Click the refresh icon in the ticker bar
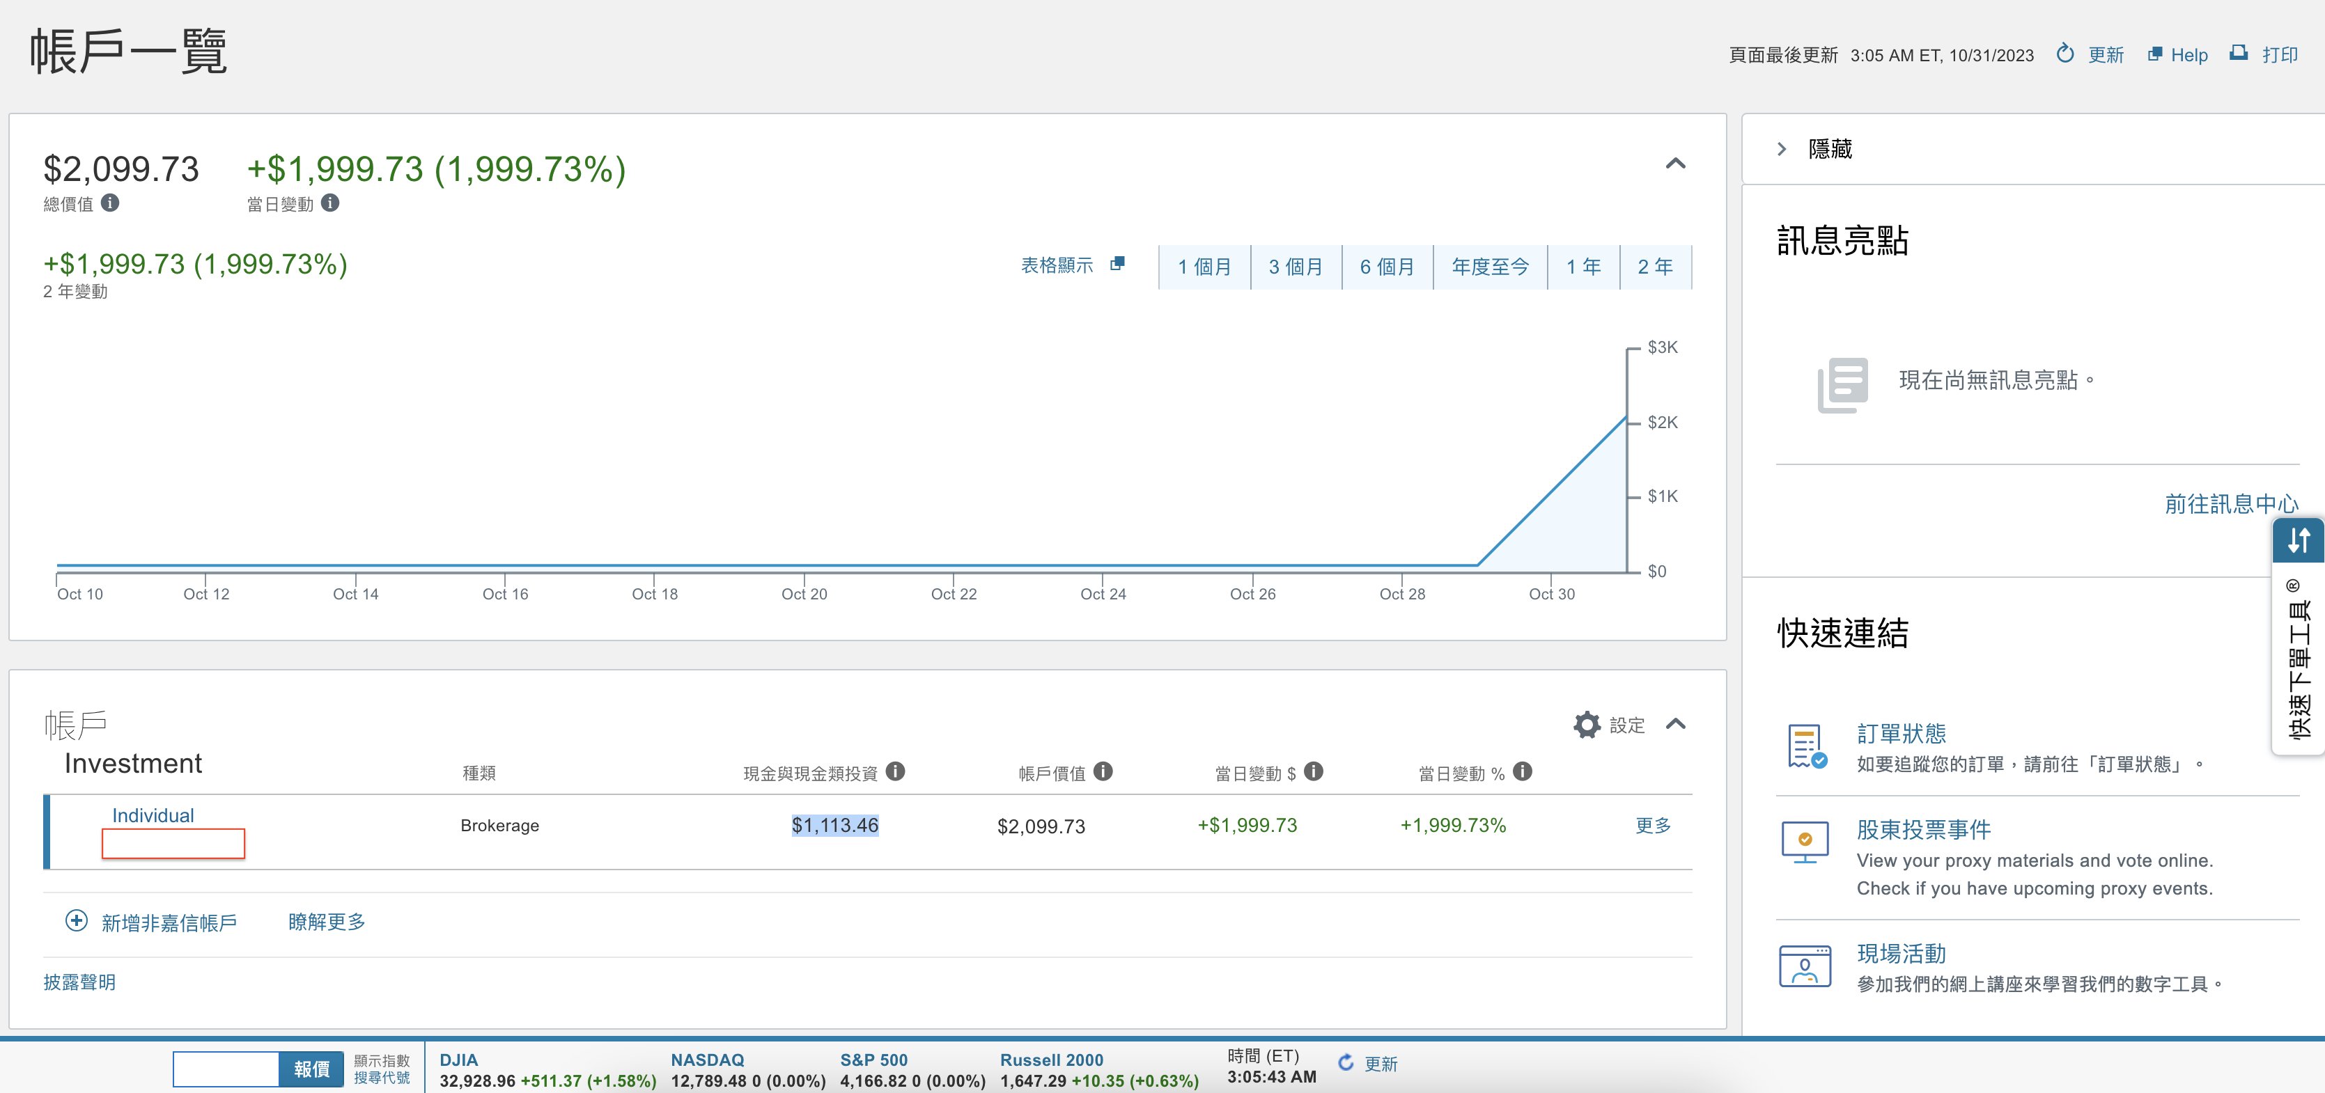This screenshot has width=2325, height=1093. pos(1346,1063)
